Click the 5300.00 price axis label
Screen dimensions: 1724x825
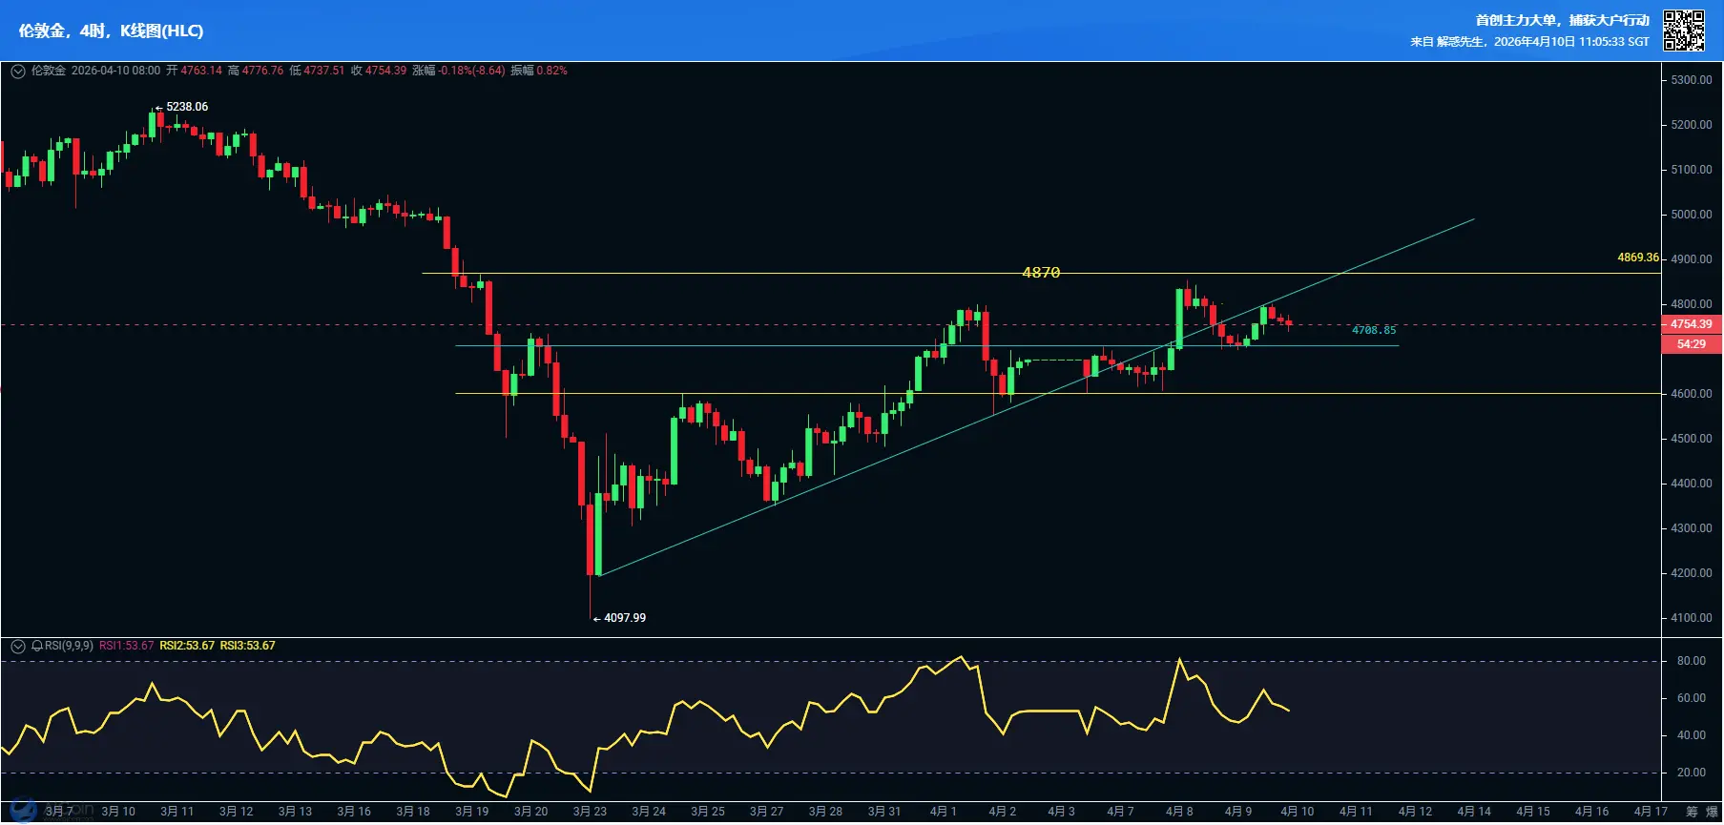coord(1692,80)
